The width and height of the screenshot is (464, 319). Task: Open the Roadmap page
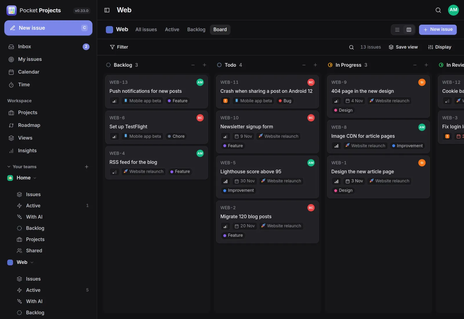point(48,125)
